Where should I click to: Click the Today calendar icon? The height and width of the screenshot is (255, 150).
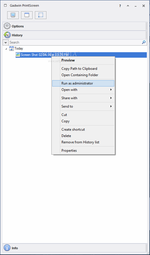[12, 48]
